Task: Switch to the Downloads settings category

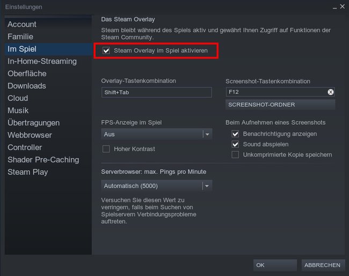Action: coord(27,86)
